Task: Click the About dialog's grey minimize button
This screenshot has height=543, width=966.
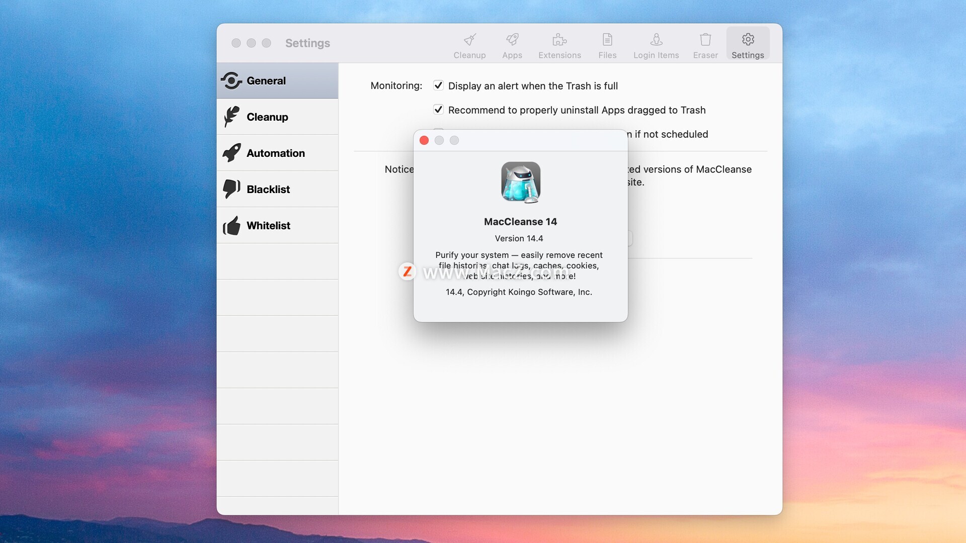Action: click(439, 140)
